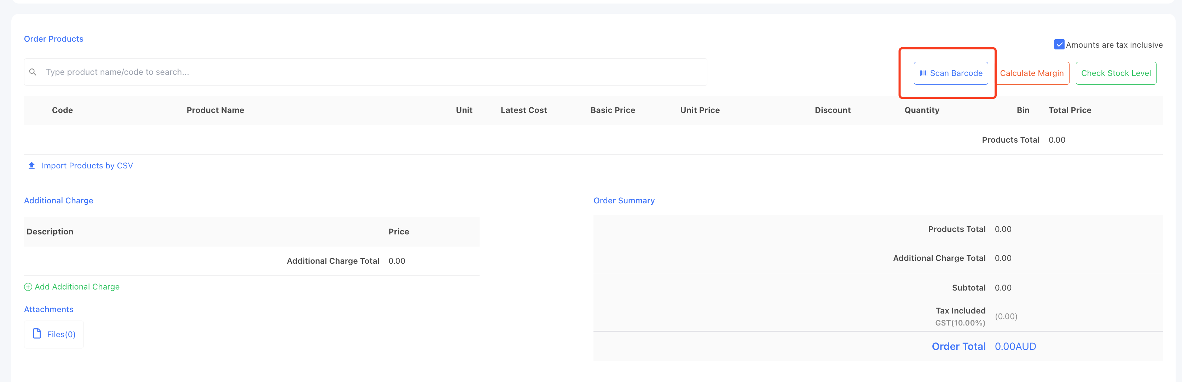This screenshot has width=1182, height=382.
Task: Click the Calculate Margin button
Action: click(x=1031, y=73)
